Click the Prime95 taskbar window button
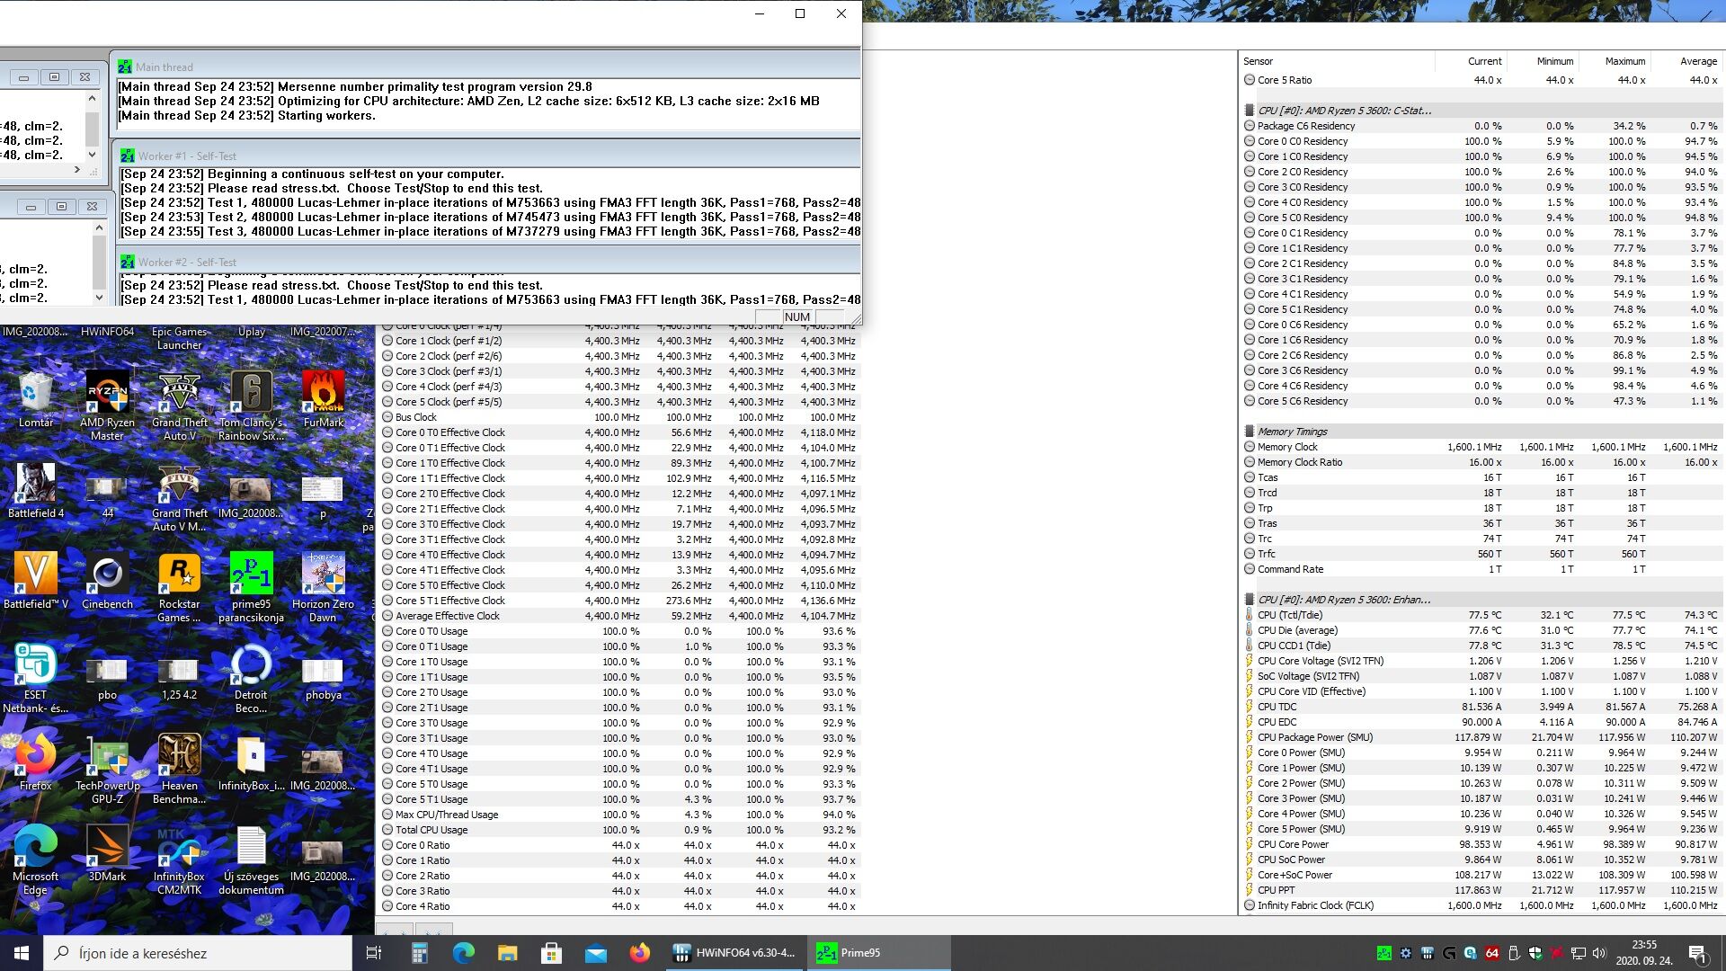The image size is (1726, 971). pos(878,953)
